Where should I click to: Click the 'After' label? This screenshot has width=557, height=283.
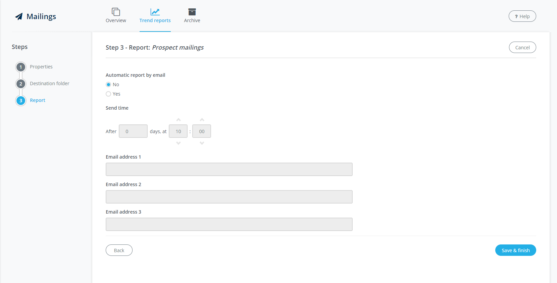111,131
